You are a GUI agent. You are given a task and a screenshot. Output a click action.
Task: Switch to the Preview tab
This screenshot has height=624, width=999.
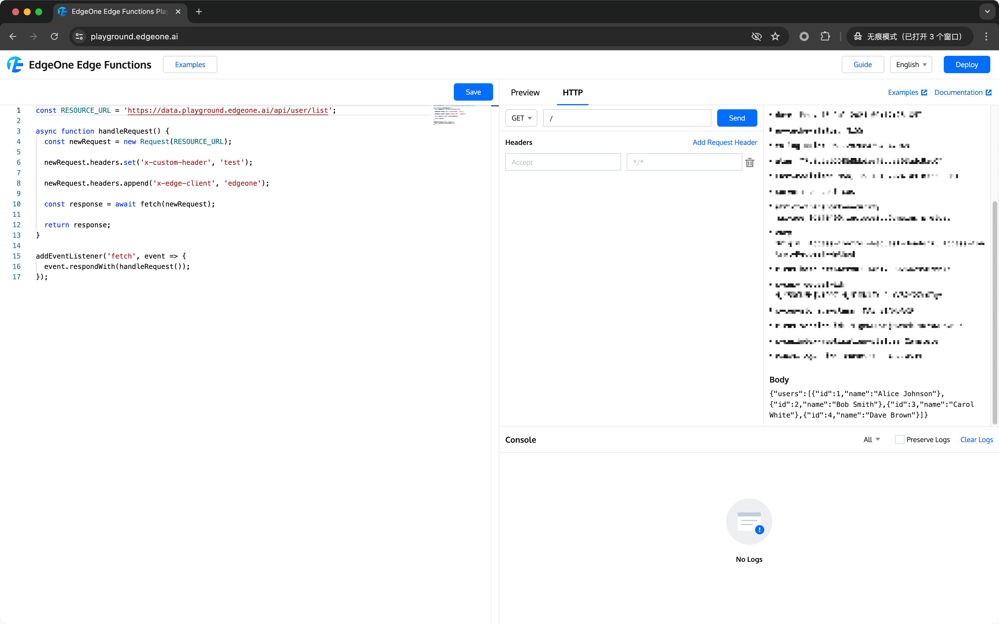click(525, 93)
